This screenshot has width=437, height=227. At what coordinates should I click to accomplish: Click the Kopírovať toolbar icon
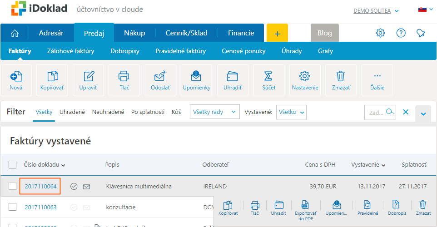tap(52, 80)
